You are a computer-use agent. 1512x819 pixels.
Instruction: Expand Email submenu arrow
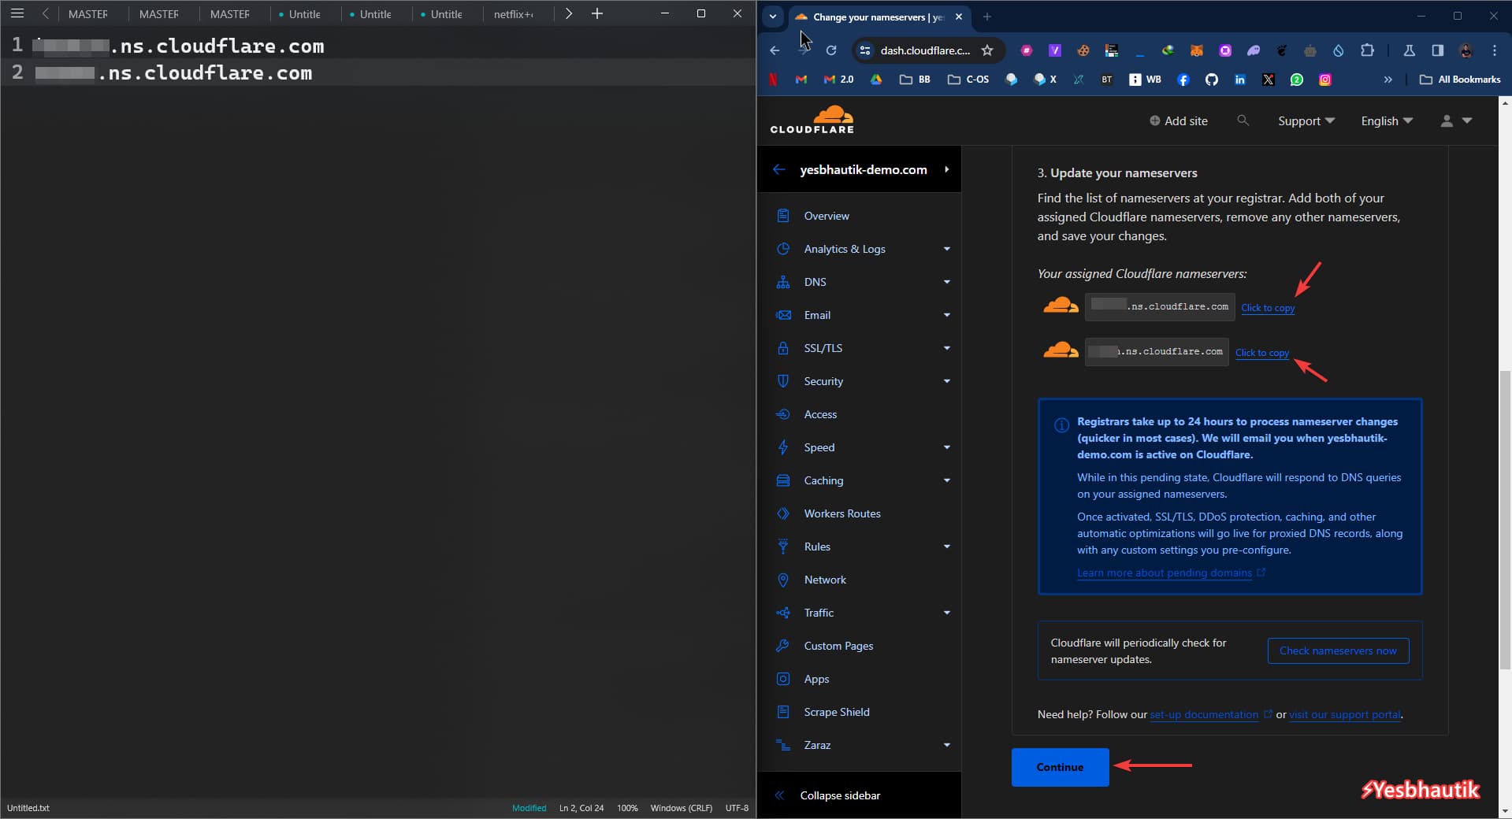pos(946,315)
